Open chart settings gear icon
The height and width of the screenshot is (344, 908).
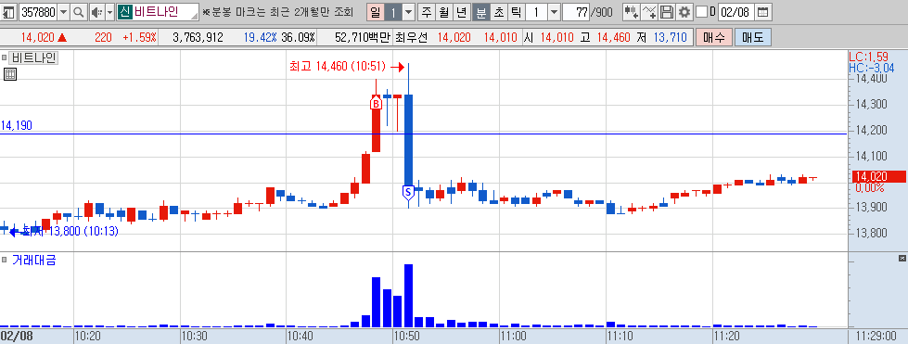point(684,11)
